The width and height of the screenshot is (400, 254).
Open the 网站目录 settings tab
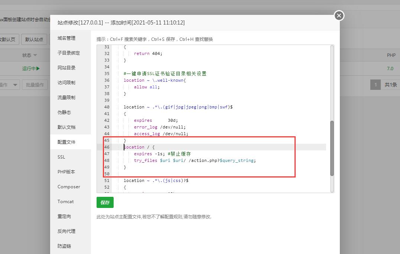point(66,68)
